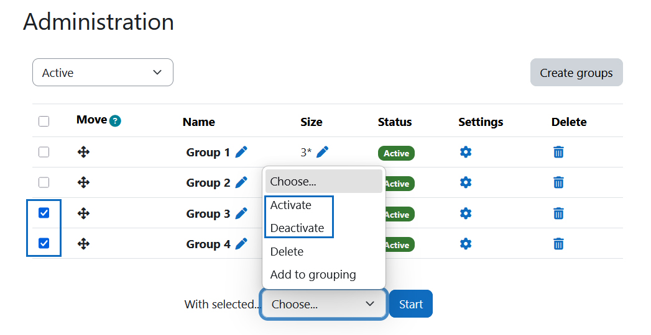This screenshot has width=651, height=335.
Task: Select the Choose... placeholder option
Action: [x=324, y=181]
